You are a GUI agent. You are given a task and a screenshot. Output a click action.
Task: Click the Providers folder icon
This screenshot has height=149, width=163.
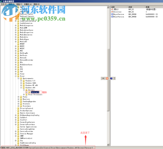(21, 106)
